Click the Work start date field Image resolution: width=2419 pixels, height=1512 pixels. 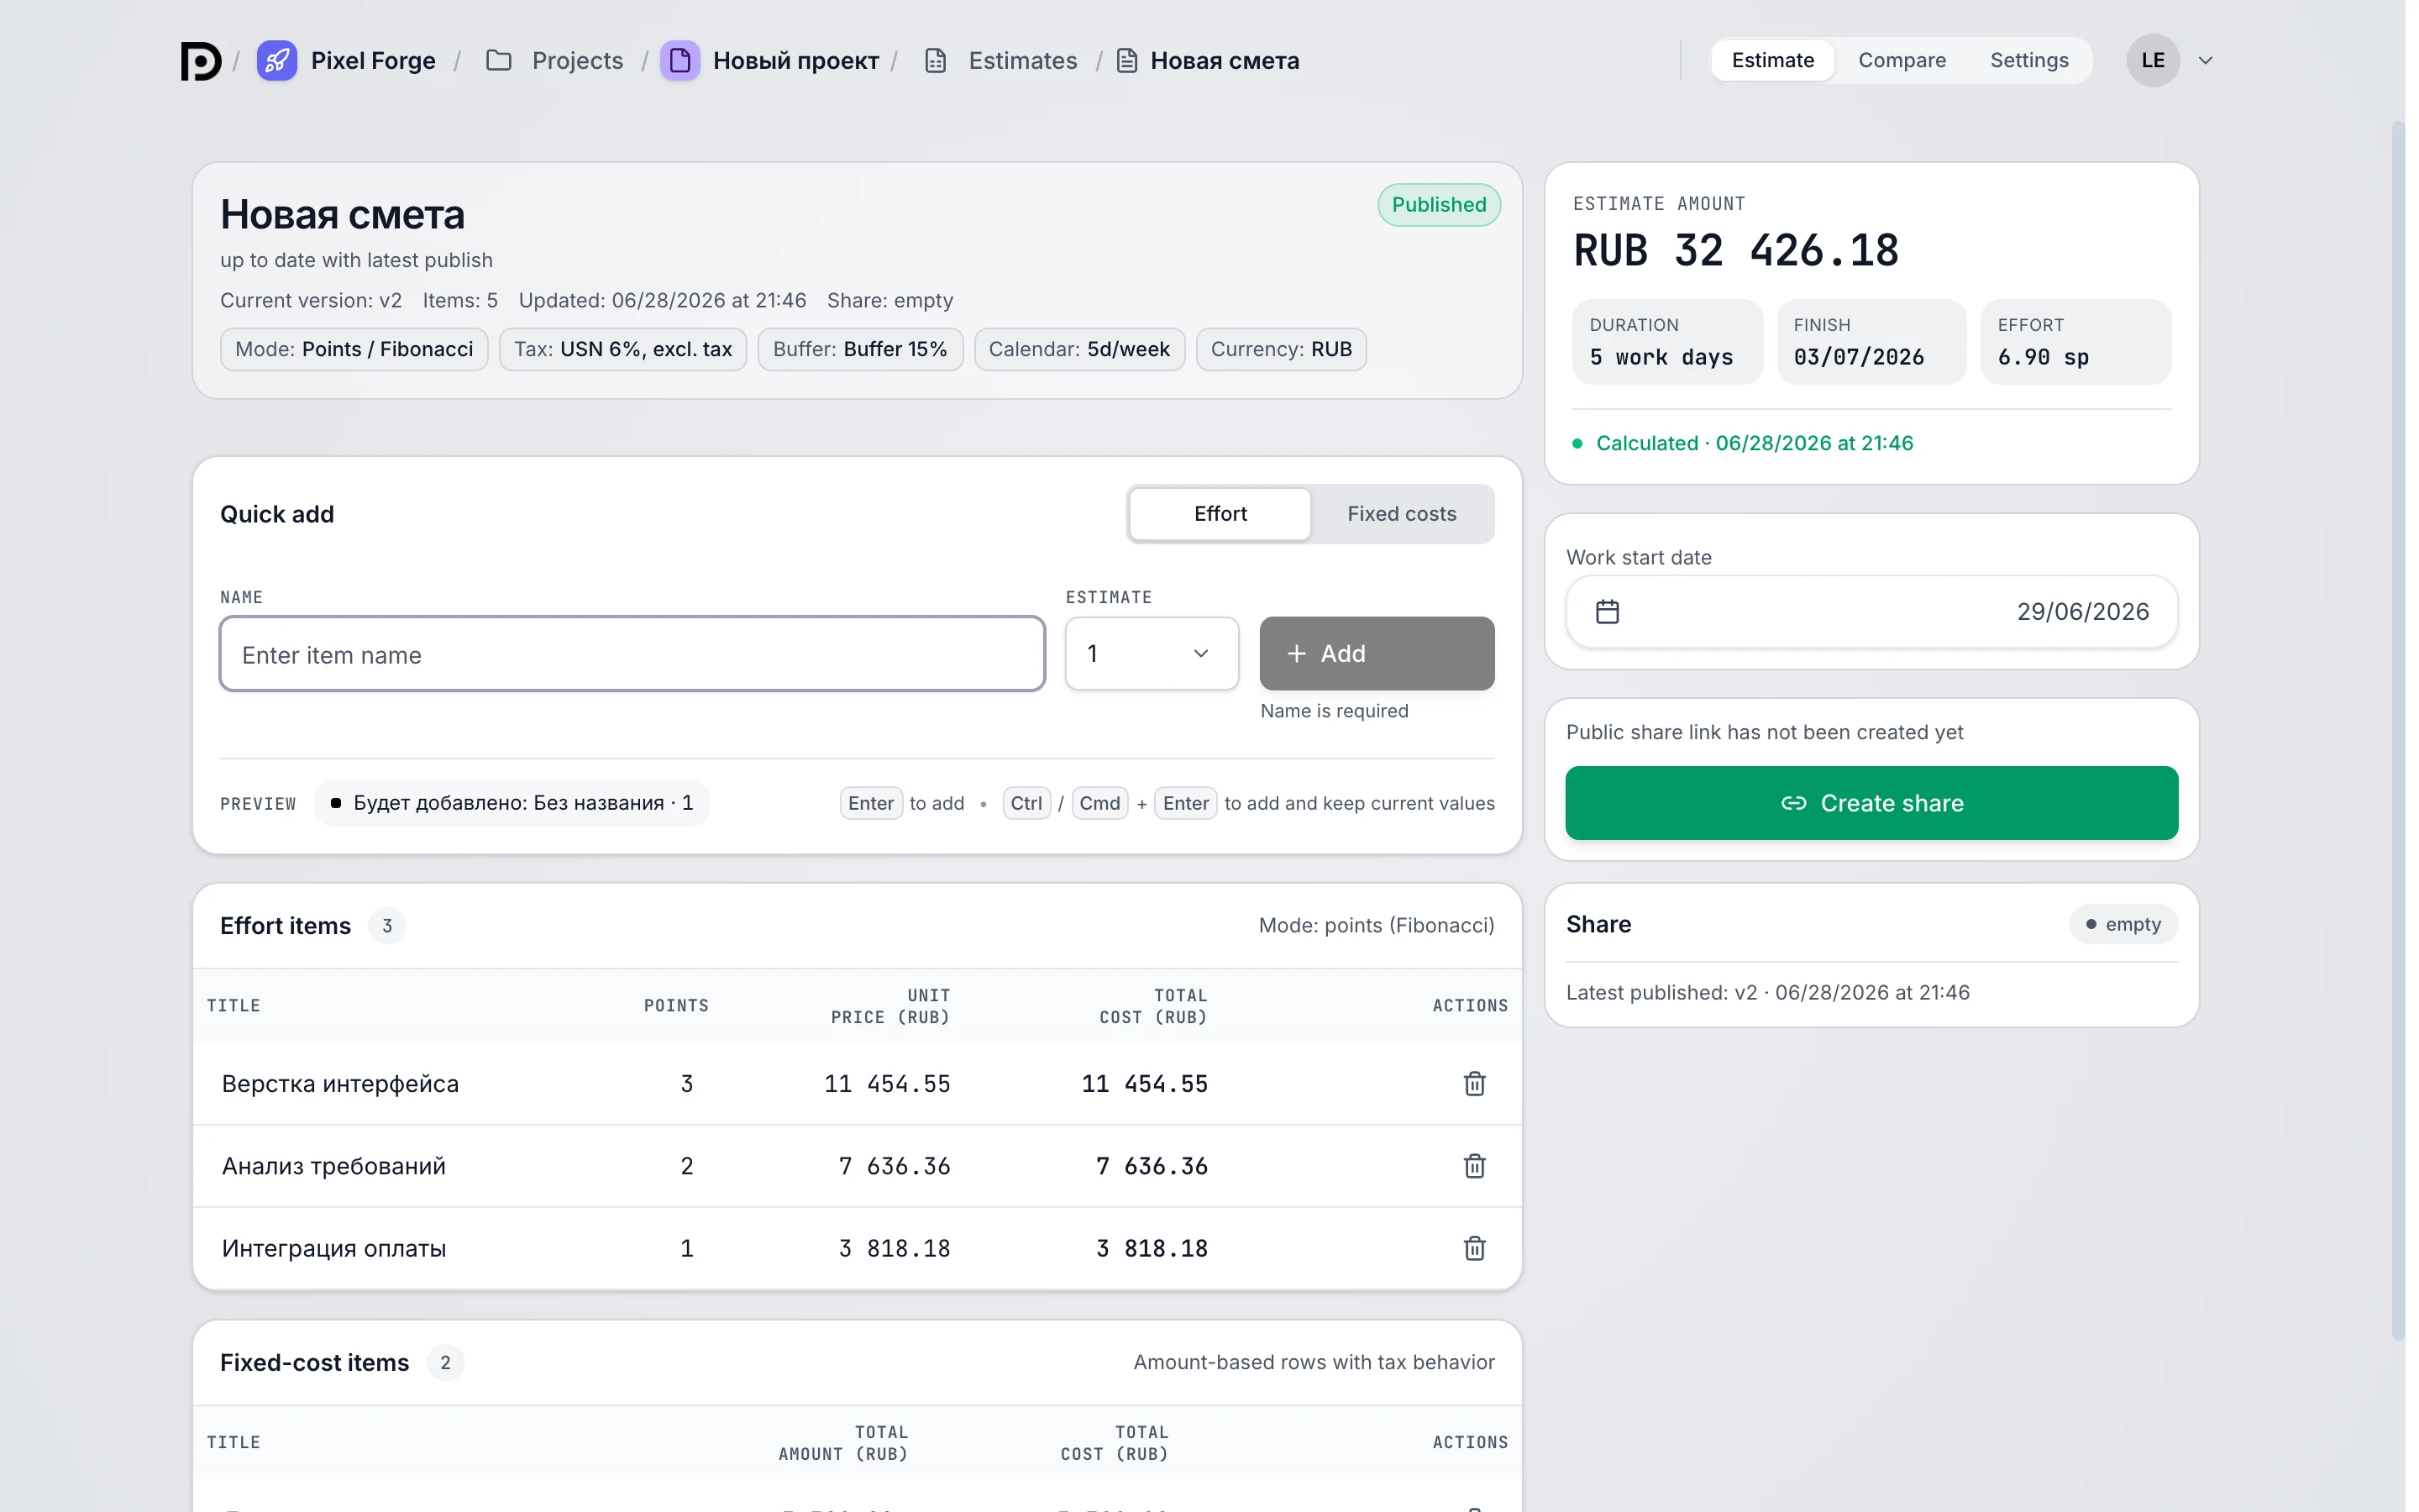tap(1871, 612)
